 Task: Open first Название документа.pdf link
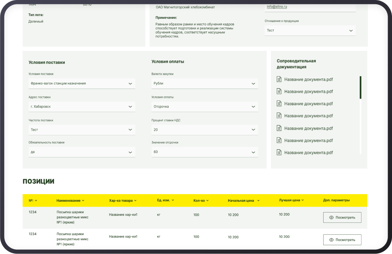pyautogui.click(x=309, y=79)
